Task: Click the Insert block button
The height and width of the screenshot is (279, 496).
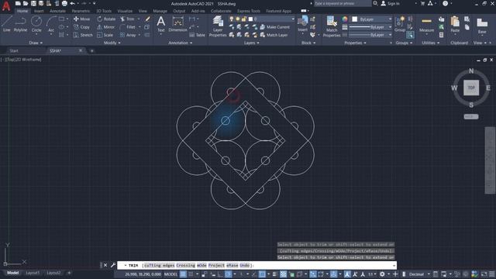Action: (x=302, y=24)
